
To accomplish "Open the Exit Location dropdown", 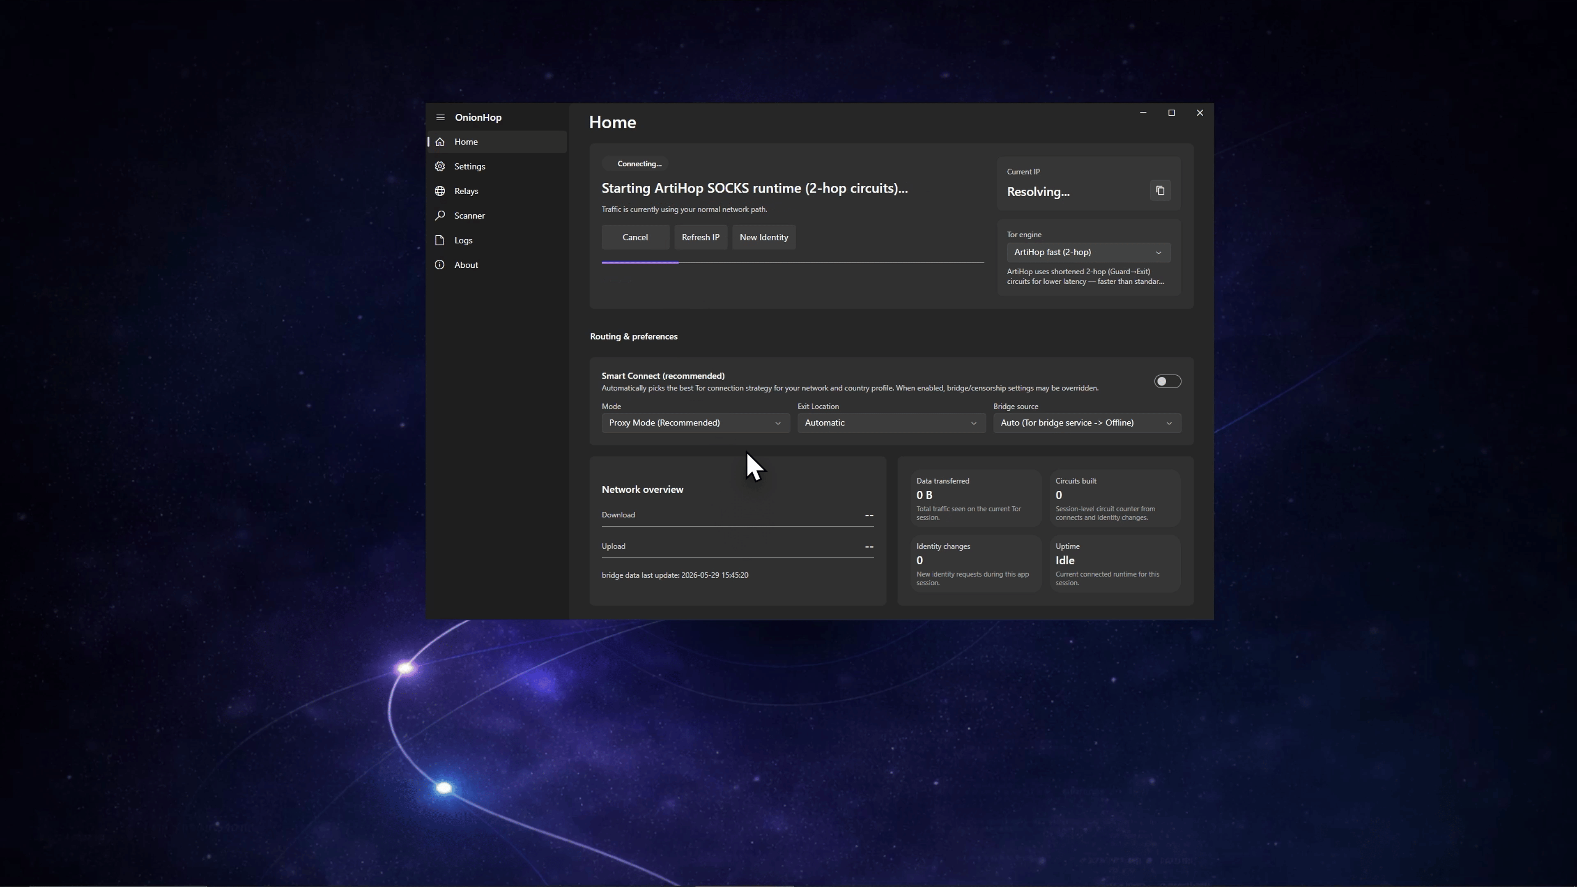I will point(891,423).
